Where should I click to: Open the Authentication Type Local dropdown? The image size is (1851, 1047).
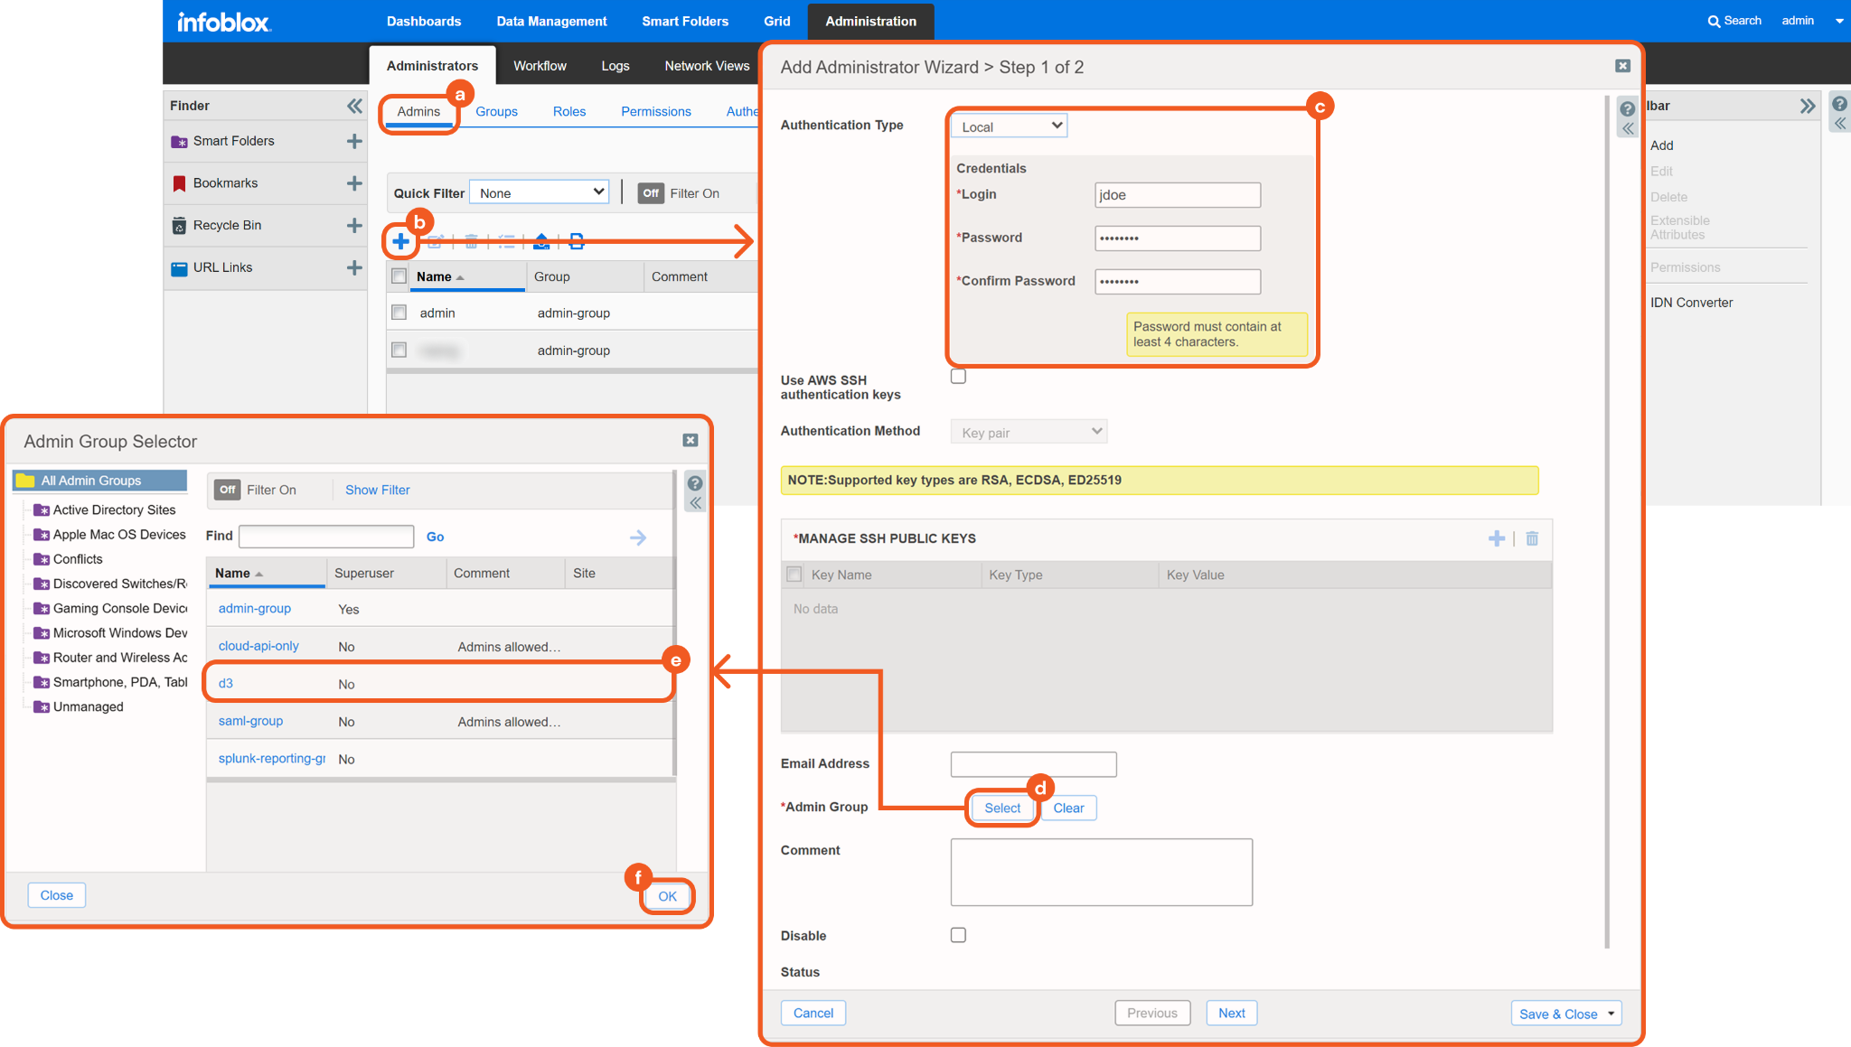point(1009,126)
